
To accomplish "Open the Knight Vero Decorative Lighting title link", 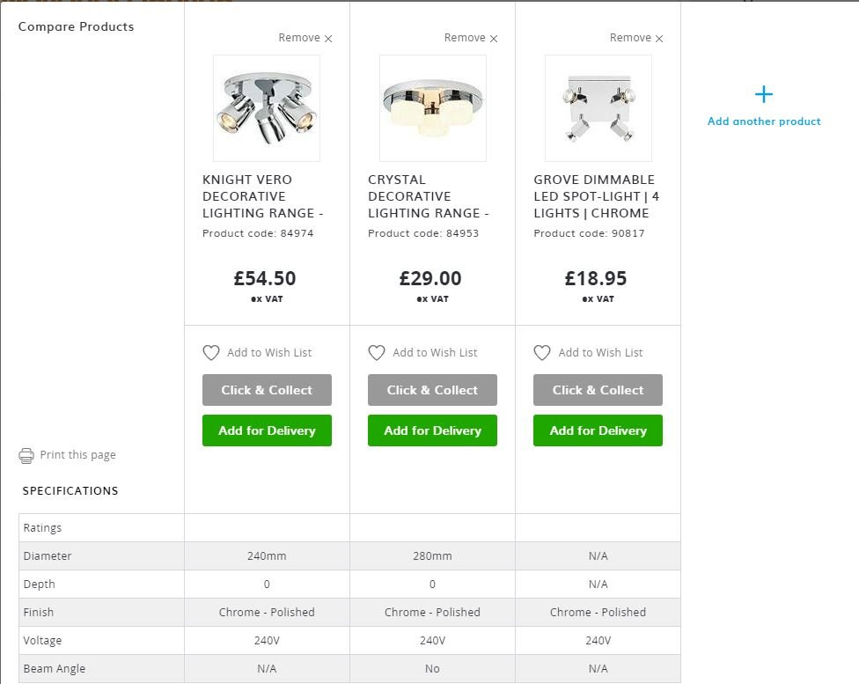I will pos(259,196).
